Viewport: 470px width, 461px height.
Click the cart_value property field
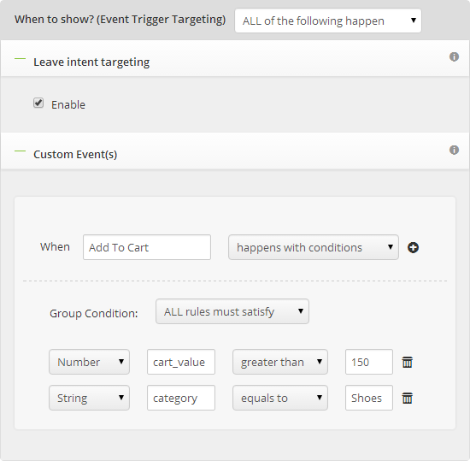[x=181, y=362]
